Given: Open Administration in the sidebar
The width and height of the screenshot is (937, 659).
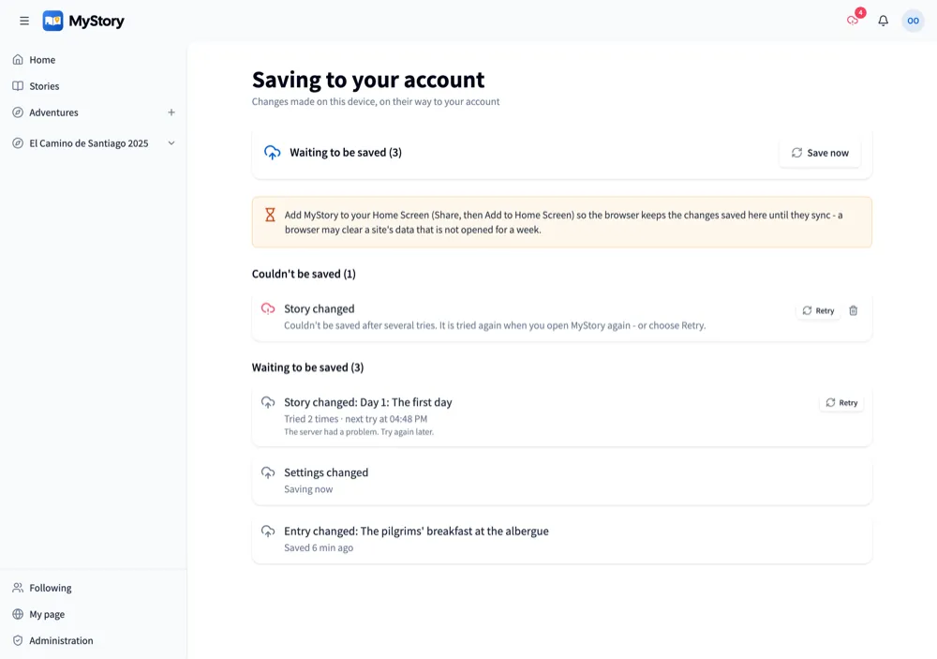Looking at the screenshot, I should [x=93, y=640].
